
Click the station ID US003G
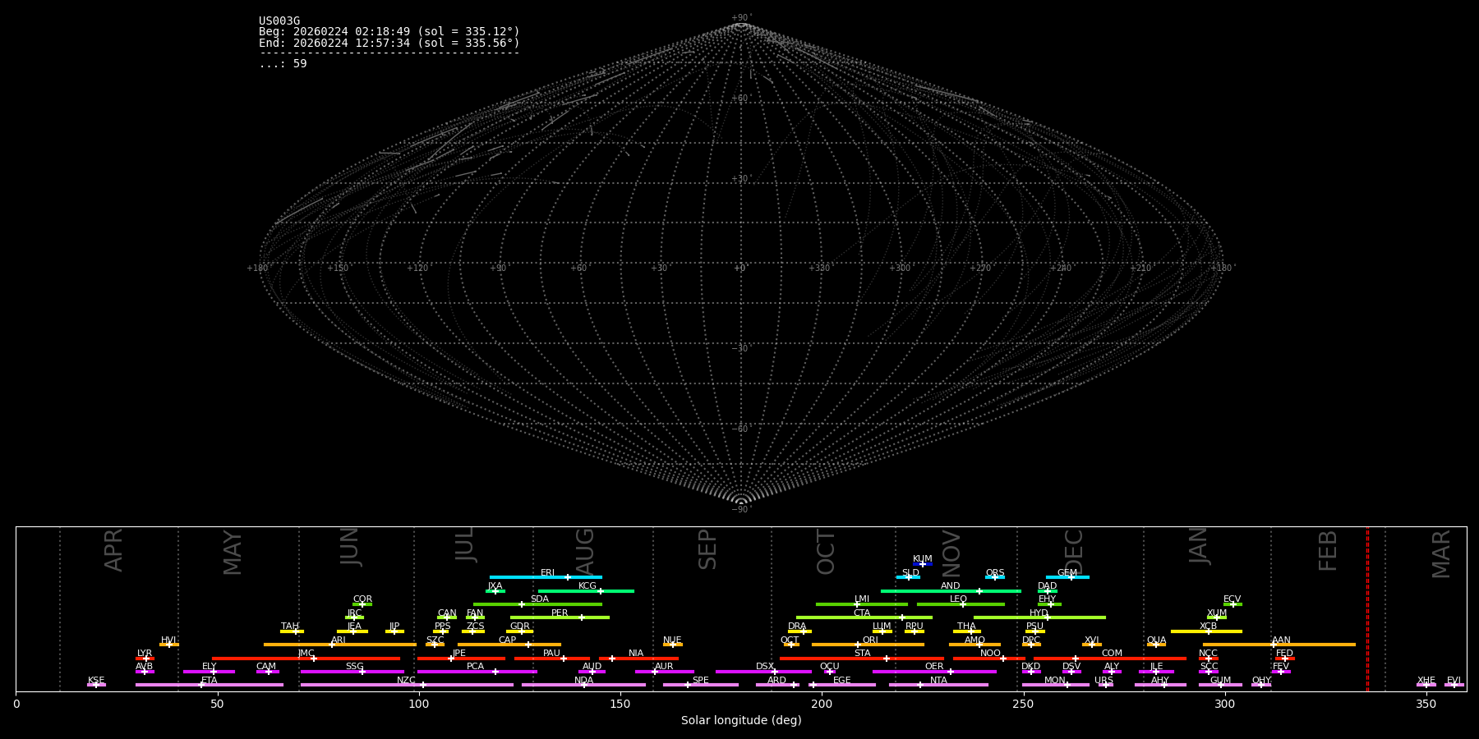279,21
